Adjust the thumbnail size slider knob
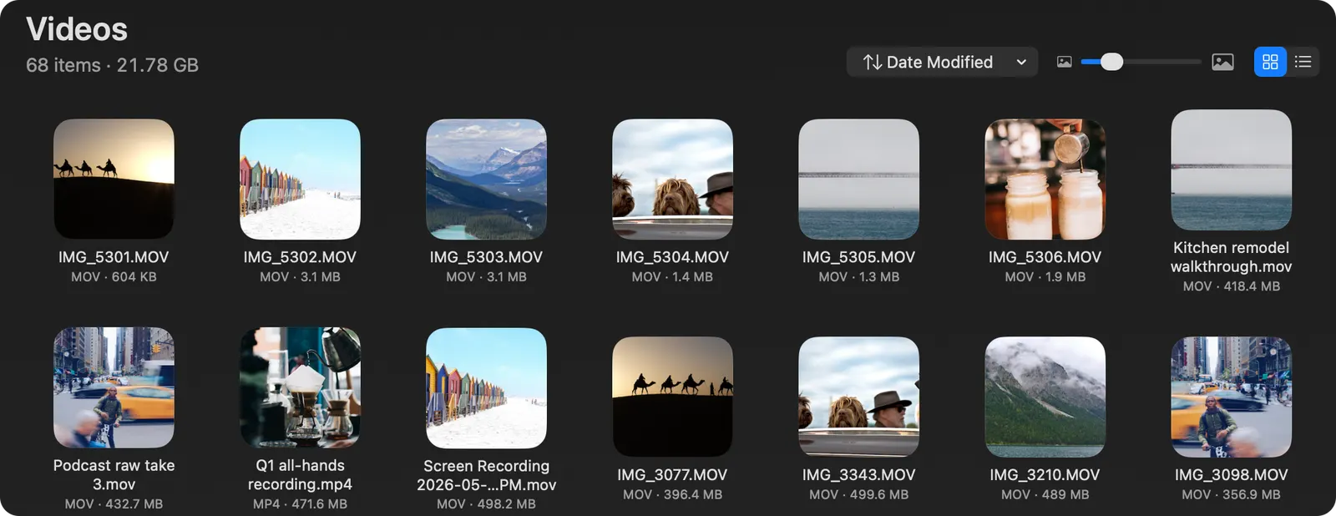This screenshot has height=516, width=1336. pyautogui.click(x=1111, y=62)
